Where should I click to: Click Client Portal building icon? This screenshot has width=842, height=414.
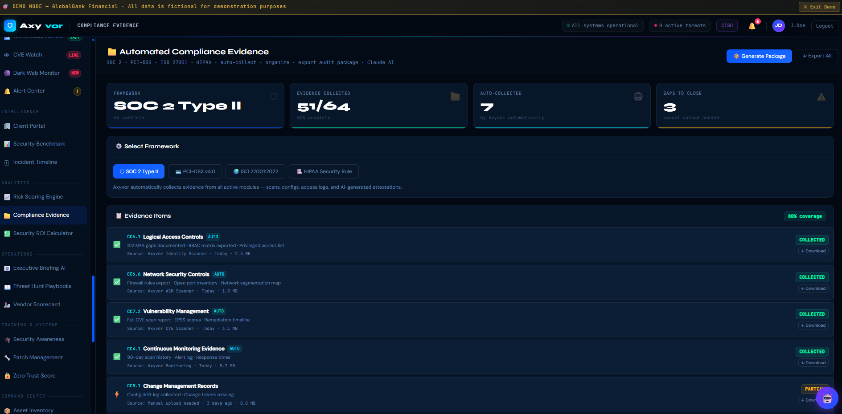click(7, 126)
